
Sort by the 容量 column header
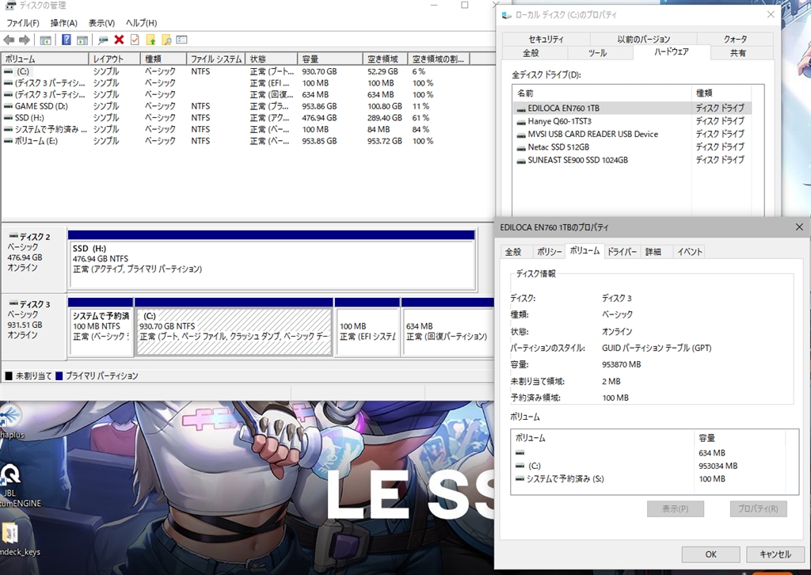click(x=330, y=59)
